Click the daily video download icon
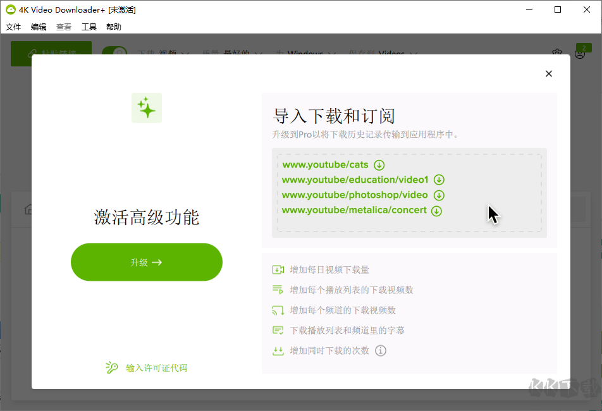 pyautogui.click(x=278, y=270)
